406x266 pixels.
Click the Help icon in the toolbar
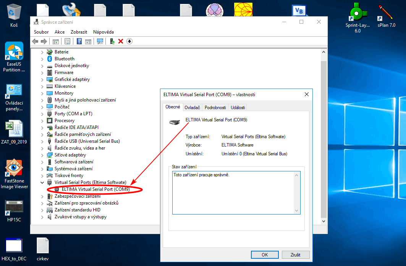click(79, 41)
